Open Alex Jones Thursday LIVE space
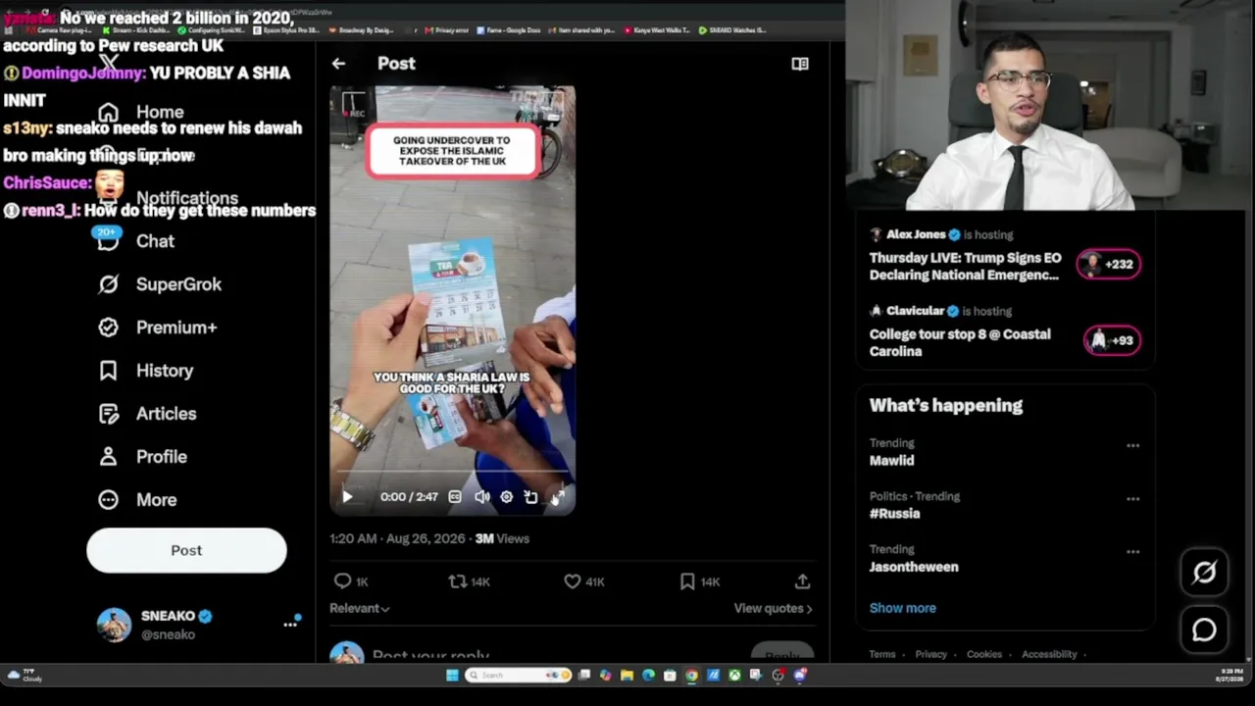The width and height of the screenshot is (1255, 706). click(965, 267)
